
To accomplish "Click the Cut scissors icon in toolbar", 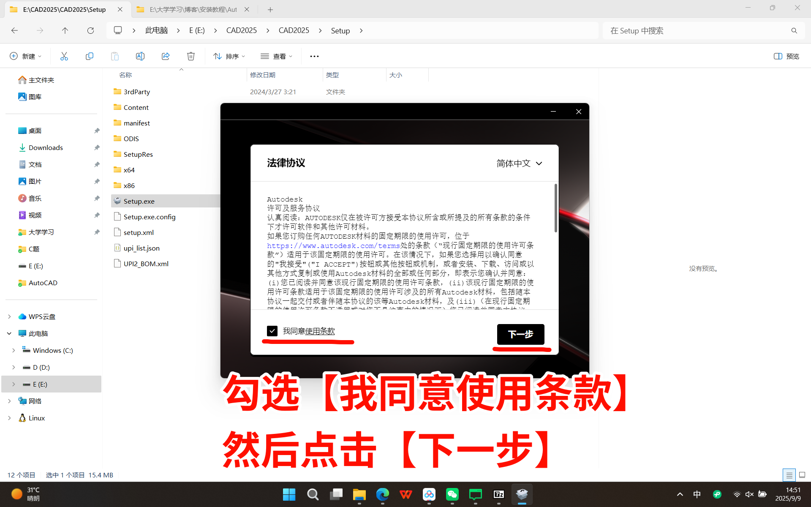I will click(64, 56).
